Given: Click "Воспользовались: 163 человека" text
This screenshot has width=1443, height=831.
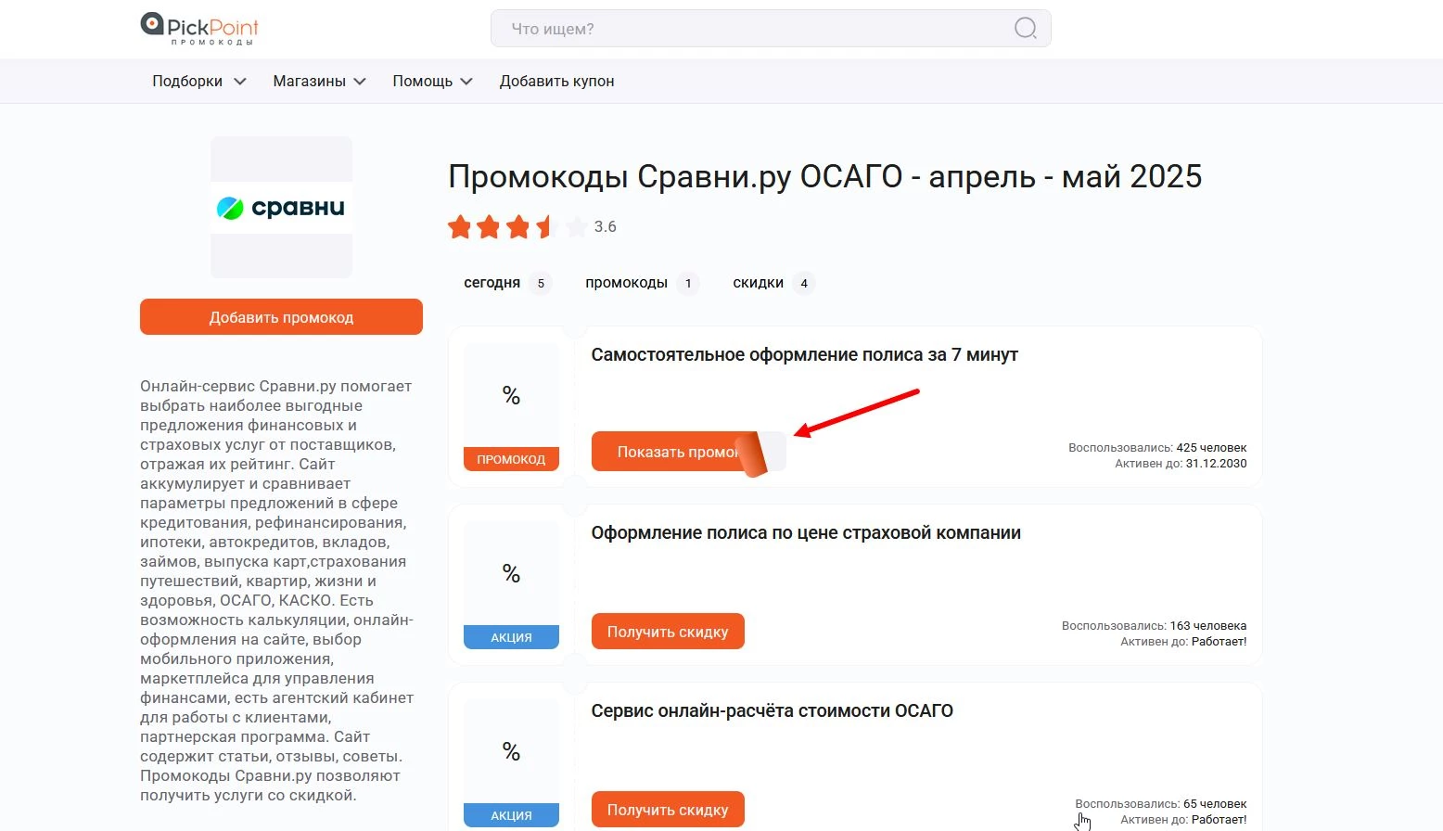Looking at the screenshot, I should coord(1154,625).
